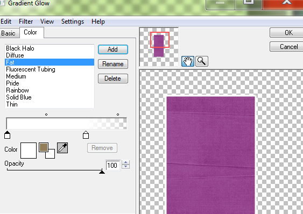Select the Diffuse preset
The image size is (303, 214).
[50, 55]
